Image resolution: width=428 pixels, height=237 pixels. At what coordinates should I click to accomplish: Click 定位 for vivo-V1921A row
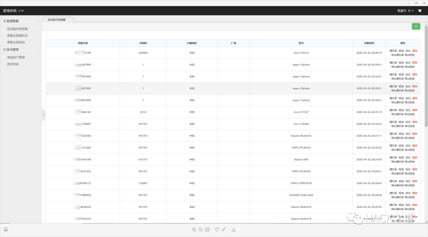408,51
